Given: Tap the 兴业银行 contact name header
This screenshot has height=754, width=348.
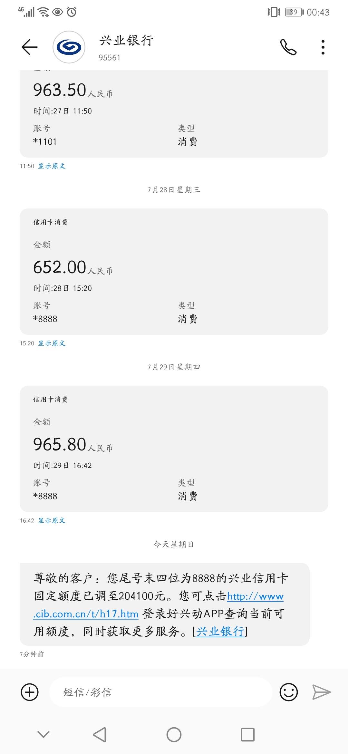Looking at the screenshot, I should [x=126, y=41].
